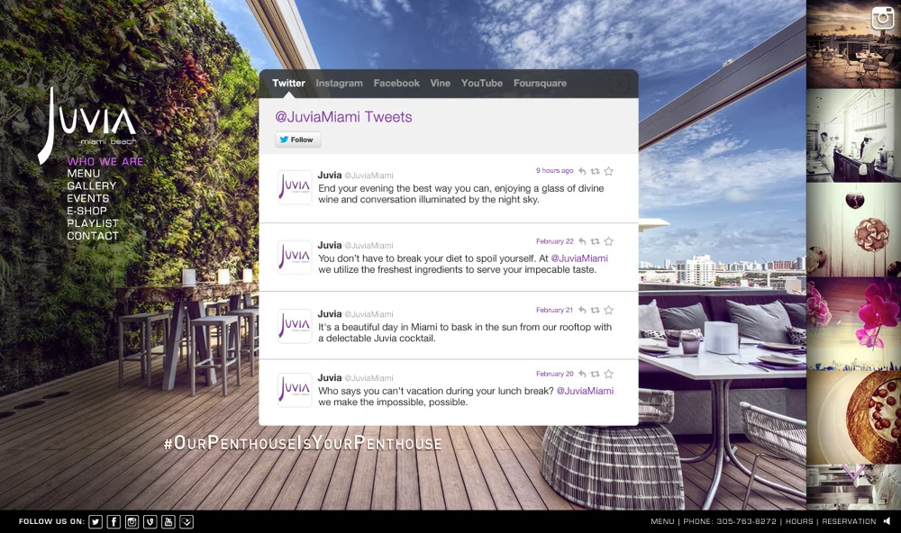
Task: Open EVENTS in the left navigation
Action: pos(88,198)
